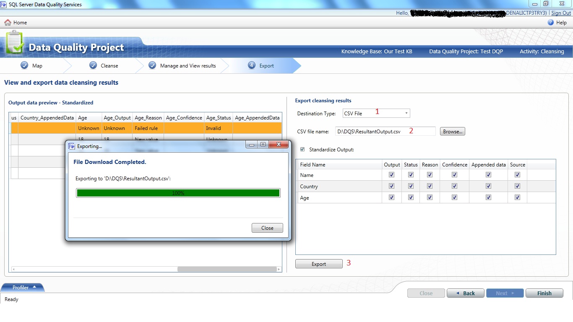Uncheck Status checkbox for Name field
The image size is (573, 322).
(411, 175)
